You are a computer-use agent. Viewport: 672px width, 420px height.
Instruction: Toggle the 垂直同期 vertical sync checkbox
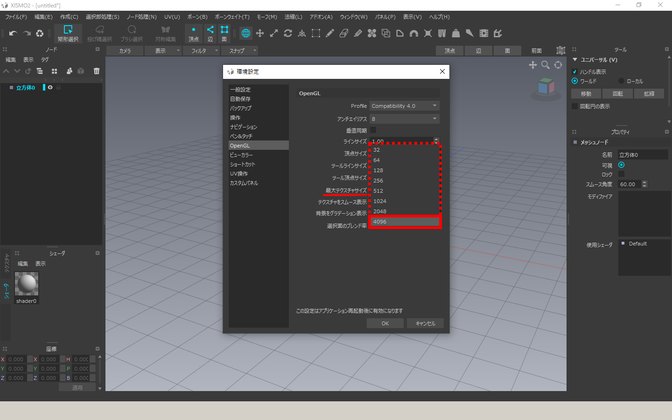373,130
